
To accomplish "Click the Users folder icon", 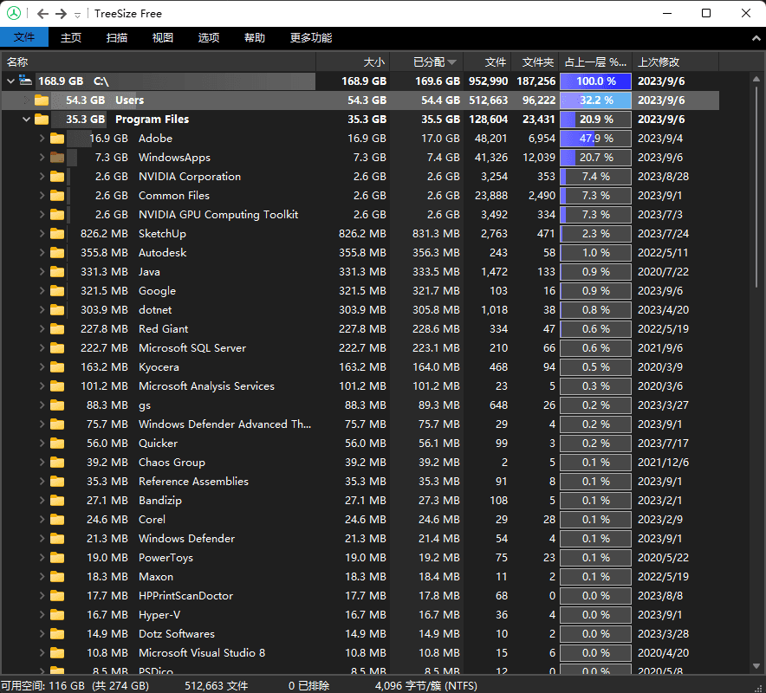I will pos(42,100).
